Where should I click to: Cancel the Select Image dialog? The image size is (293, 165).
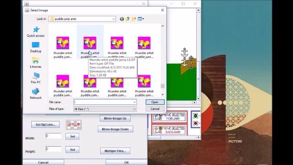(x=155, y=109)
